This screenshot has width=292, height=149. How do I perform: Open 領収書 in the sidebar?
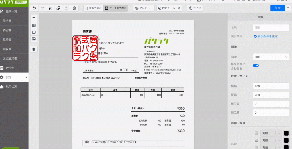point(14,49)
